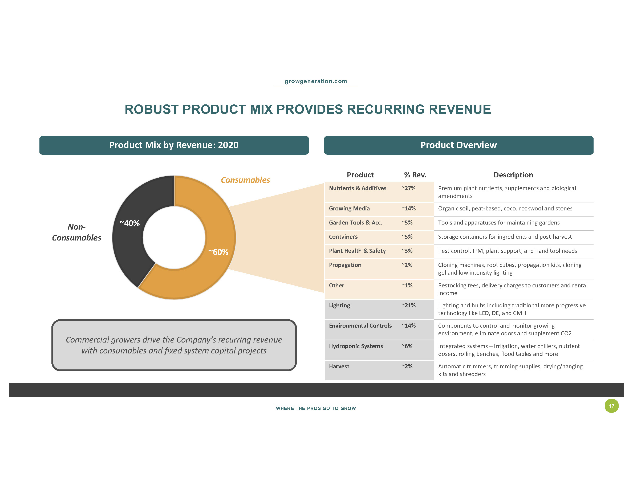Viewport: 633px width, 489px height.
Task: Click the ~60% label on the chart
Action: 218,252
